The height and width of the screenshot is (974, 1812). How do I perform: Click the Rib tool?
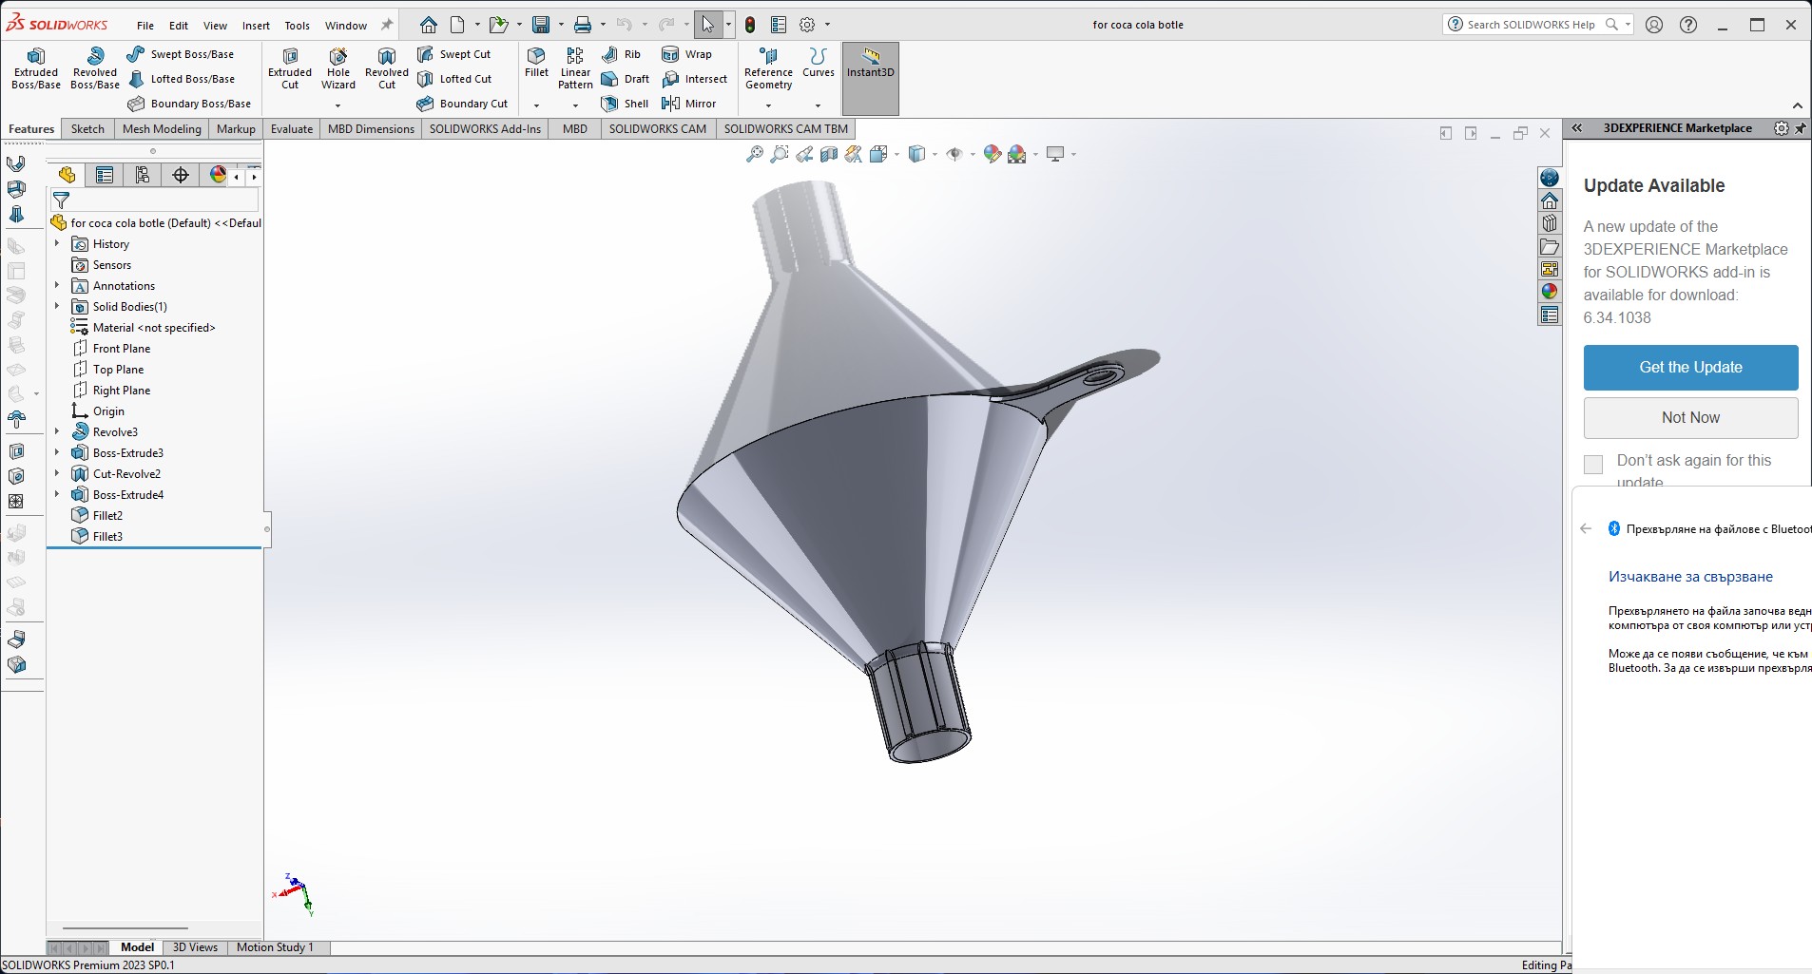coord(622,54)
